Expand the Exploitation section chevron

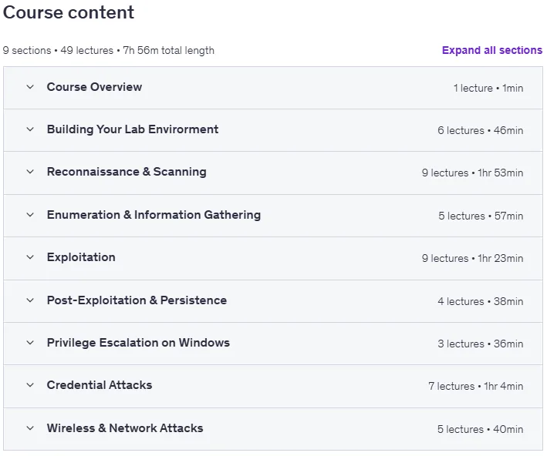click(x=30, y=257)
